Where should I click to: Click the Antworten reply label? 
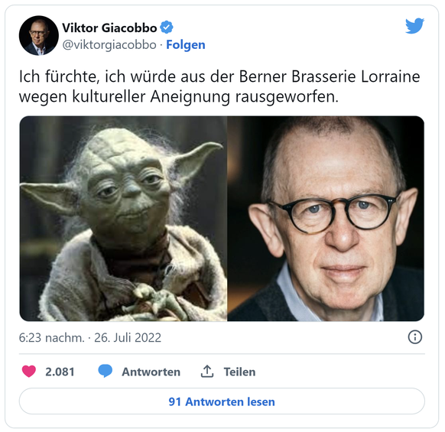click(x=151, y=372)
